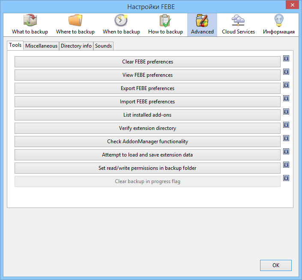Open the How to backup section
This screenshot has height=280, width=302.
(x=165, y=25)
